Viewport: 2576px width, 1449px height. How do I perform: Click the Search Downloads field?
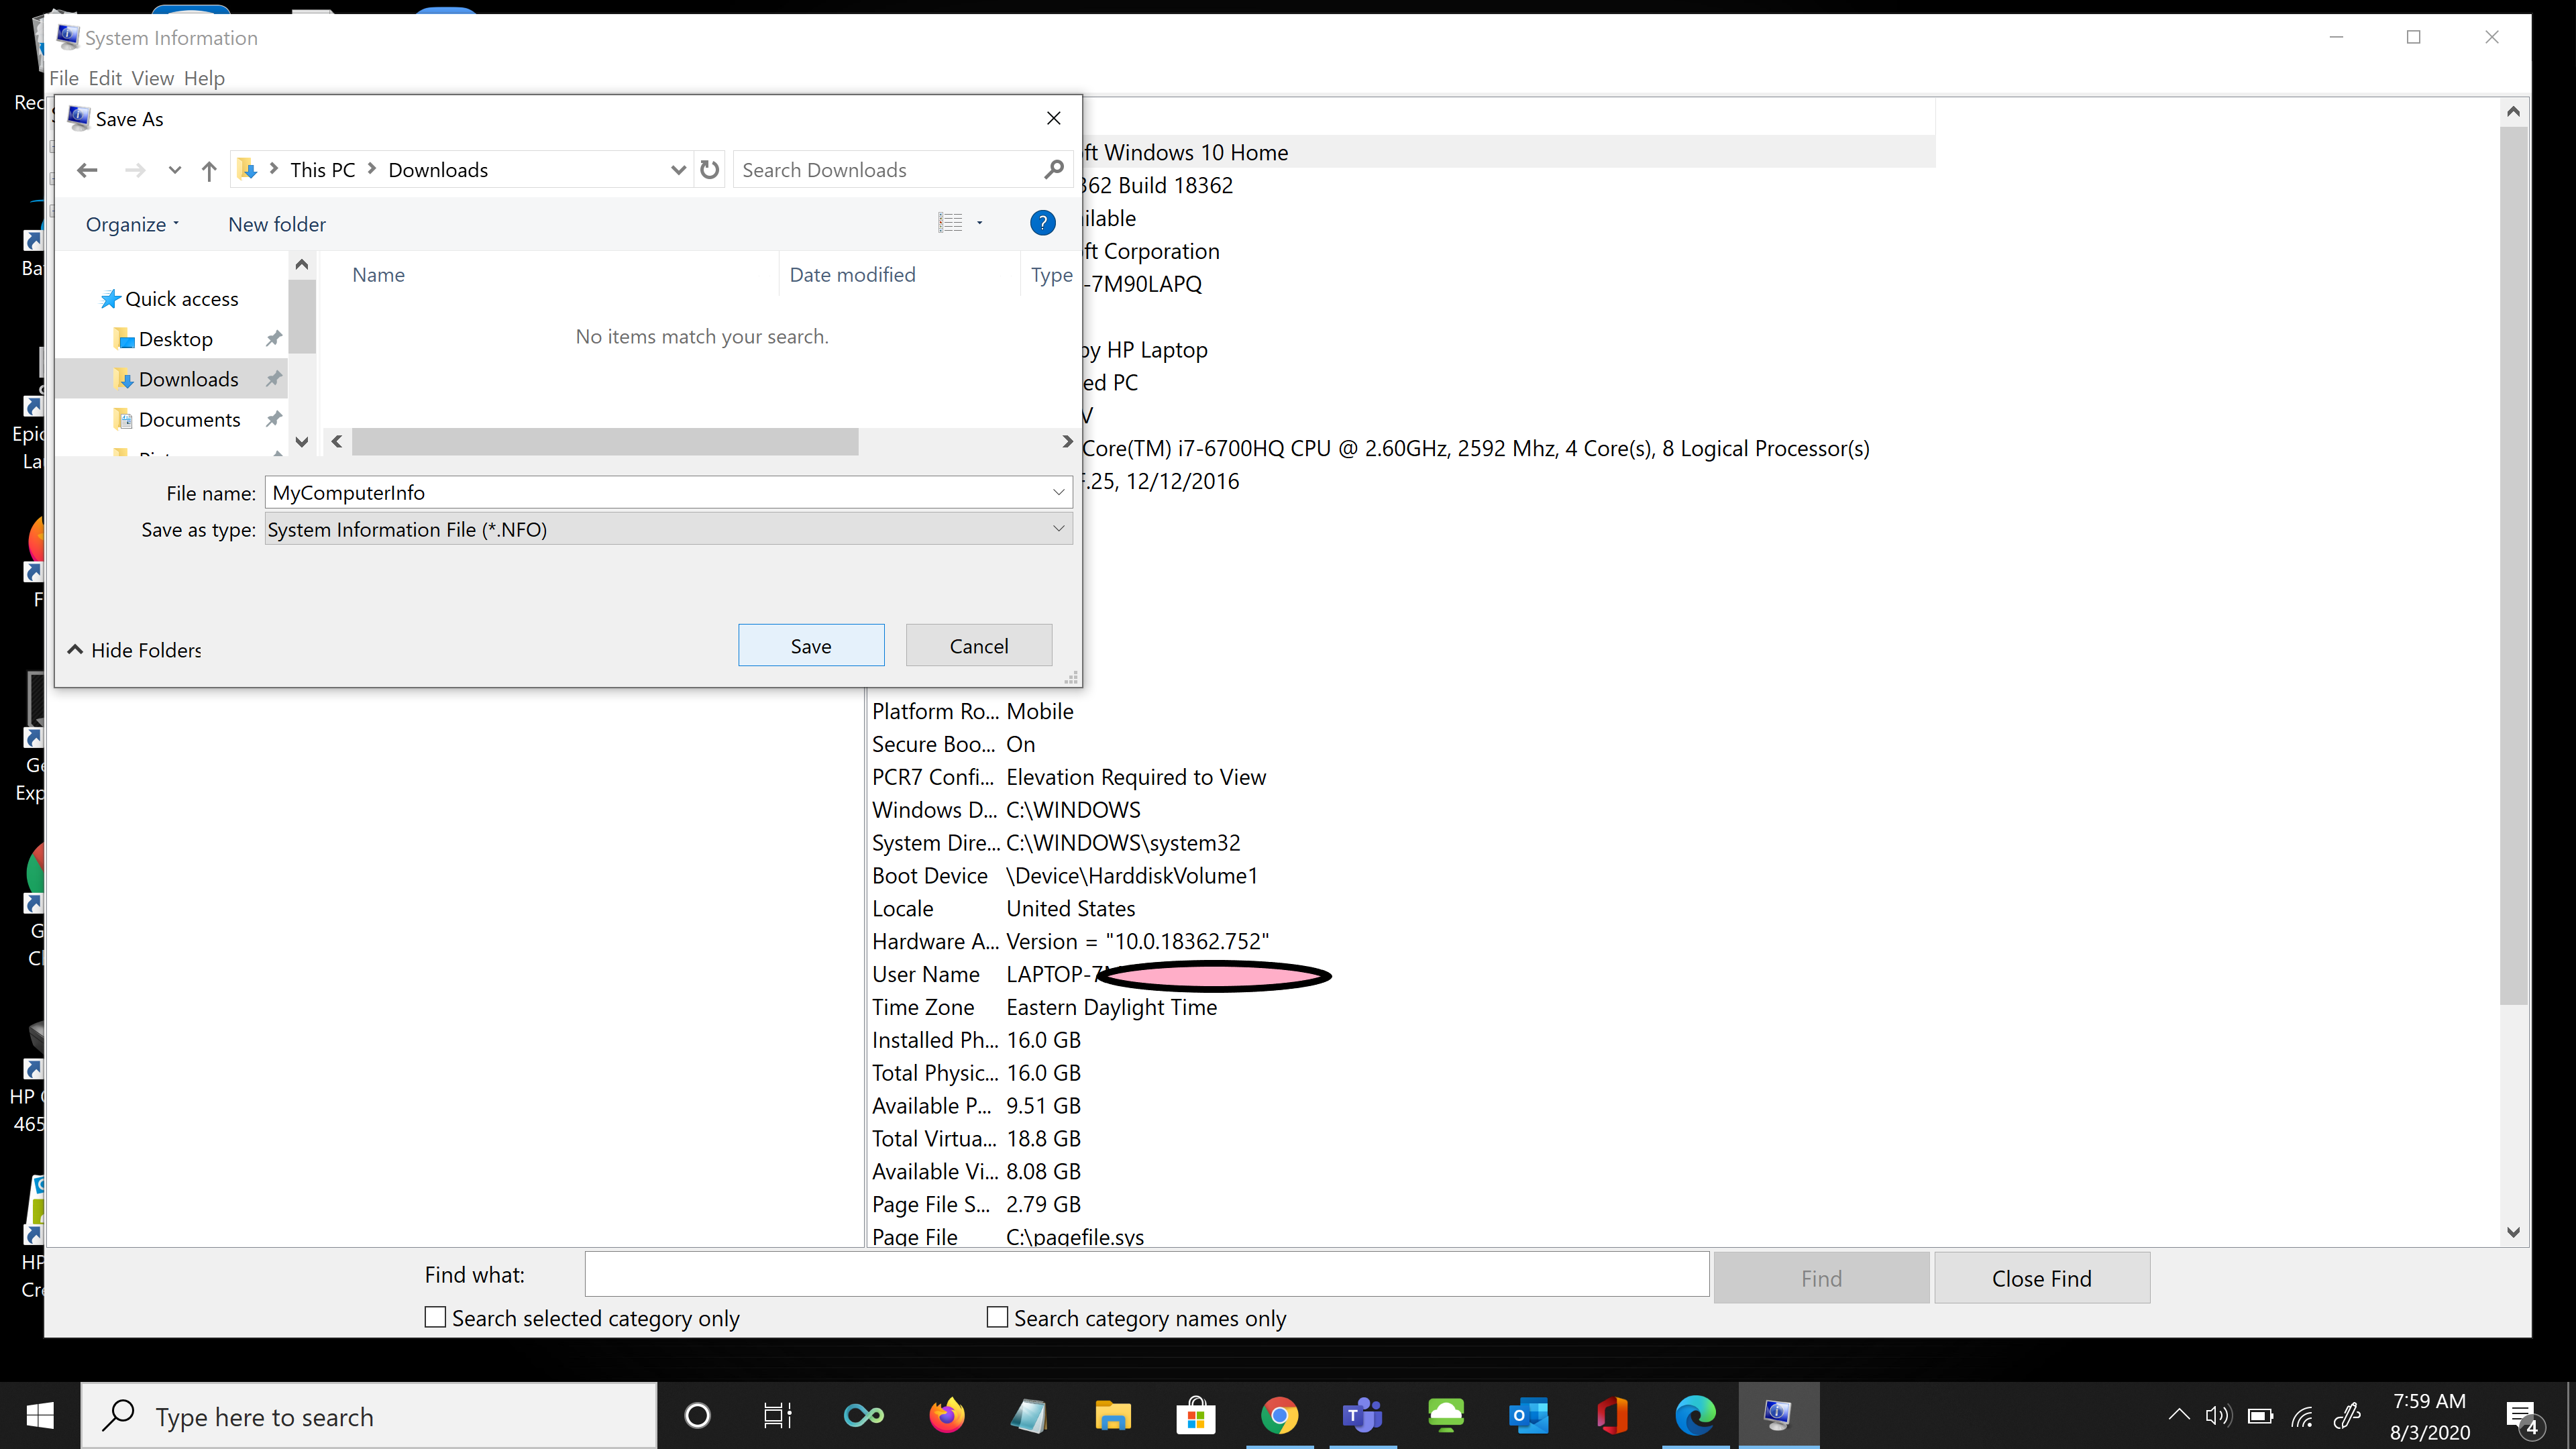point(887,170)
